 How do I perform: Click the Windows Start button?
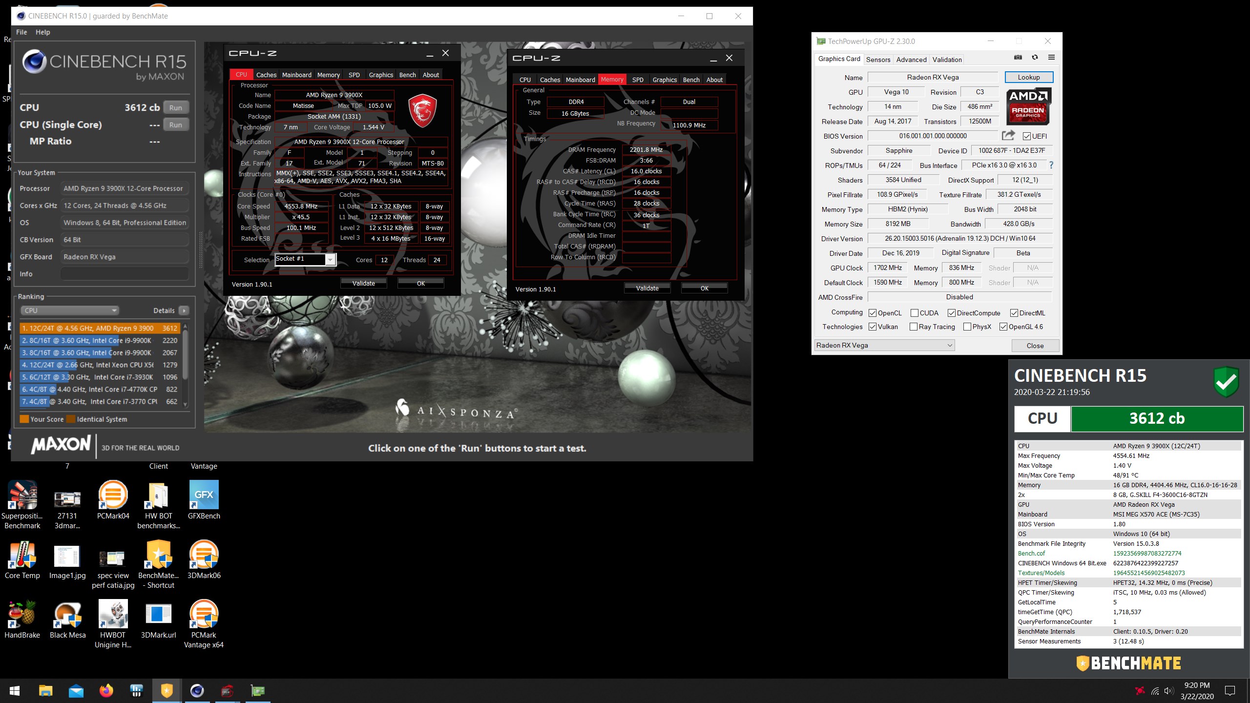click(x=15, y=690)
